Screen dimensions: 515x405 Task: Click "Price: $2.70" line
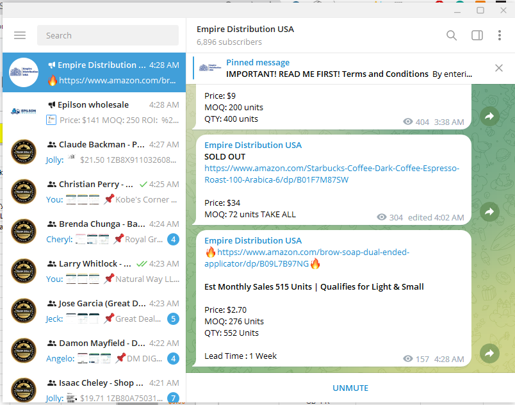coord(225,310)
